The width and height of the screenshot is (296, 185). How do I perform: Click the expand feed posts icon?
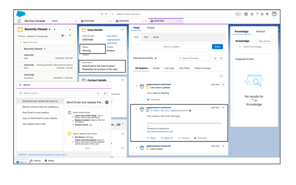(x=215, y=58)
